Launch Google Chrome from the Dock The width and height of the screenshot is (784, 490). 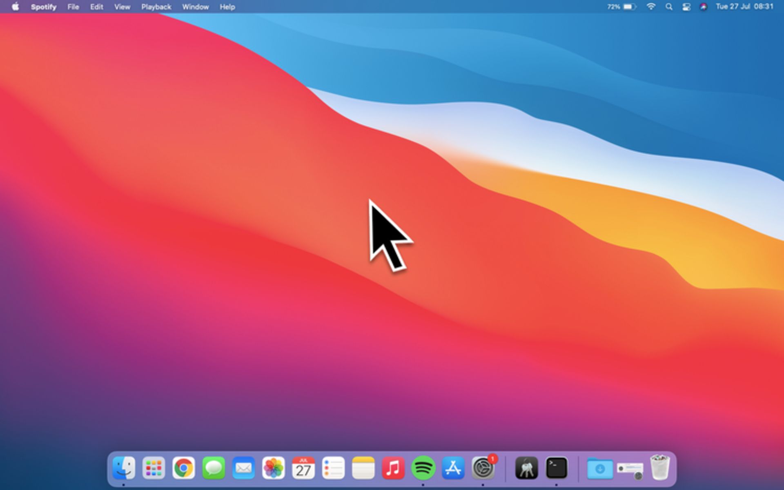183,468
